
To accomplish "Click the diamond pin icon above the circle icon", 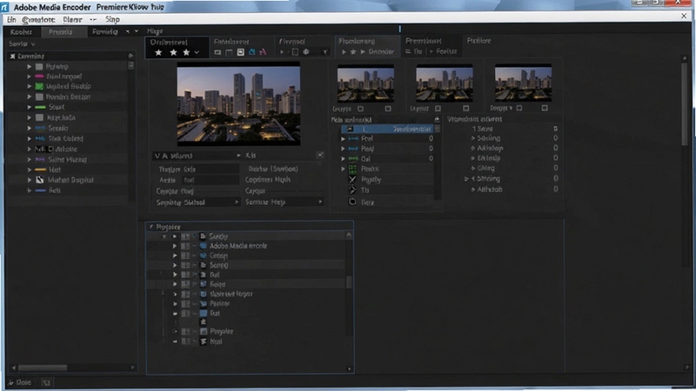I will coord(352,190).
